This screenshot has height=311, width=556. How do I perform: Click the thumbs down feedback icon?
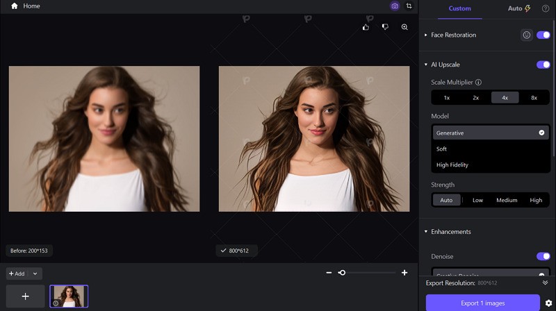pyautogui.click(x=385, y=27)
